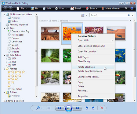
Task: Open the search options dropdown arrow
Action: pyautogui.click(x=133, y=15)
